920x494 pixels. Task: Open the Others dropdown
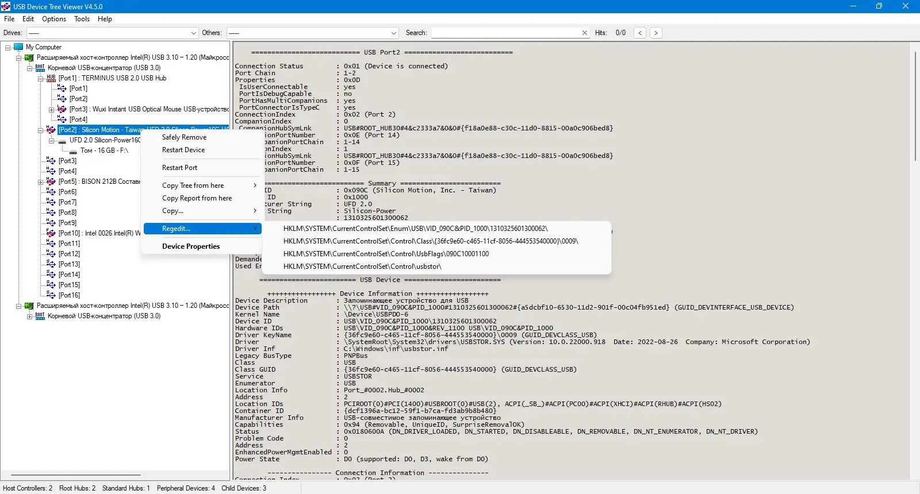pyautogui.click(x=312, y=33)
